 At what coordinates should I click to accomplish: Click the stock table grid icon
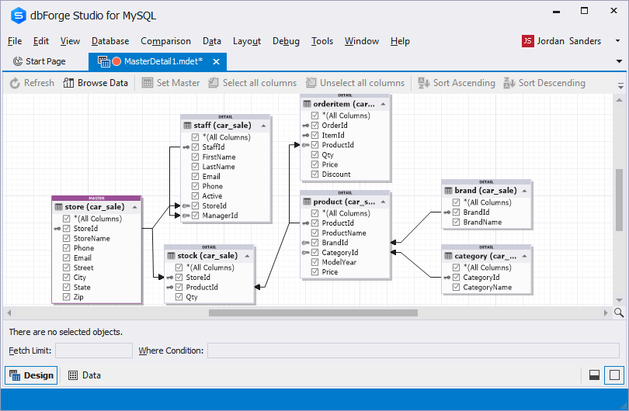pos(172,256)
